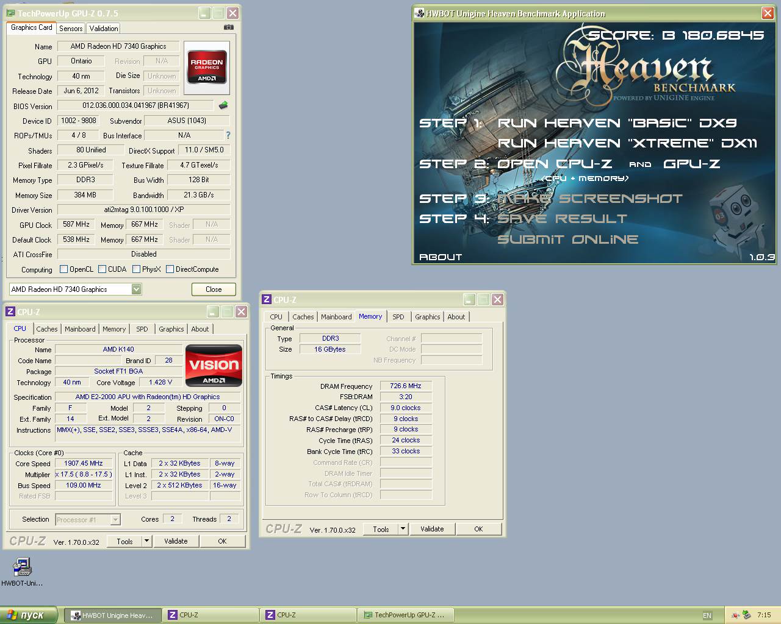Select the first CPU-Z taskbar button
This screenshot has height=624, width=781.
[211, 615]
